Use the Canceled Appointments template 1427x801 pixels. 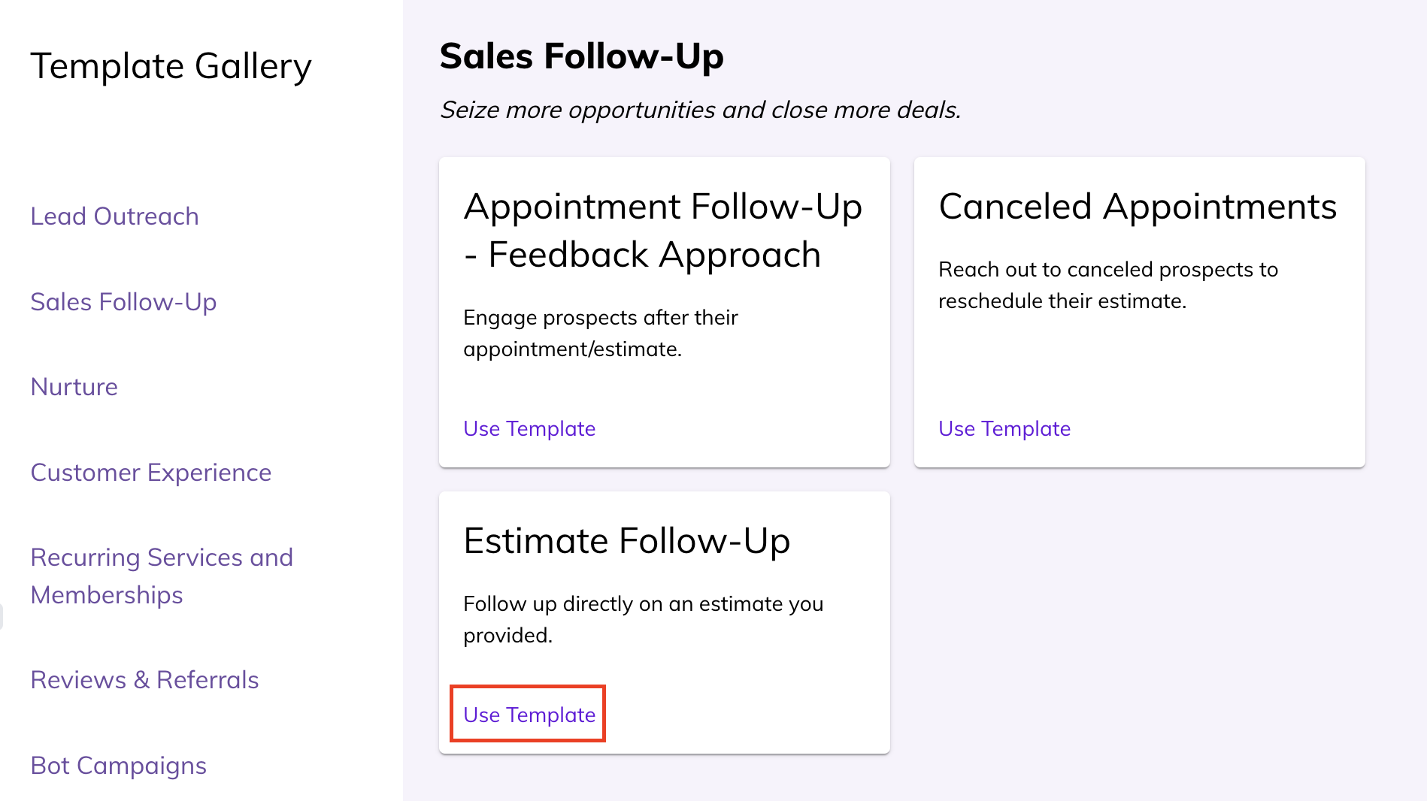[x=1004, y=429]
